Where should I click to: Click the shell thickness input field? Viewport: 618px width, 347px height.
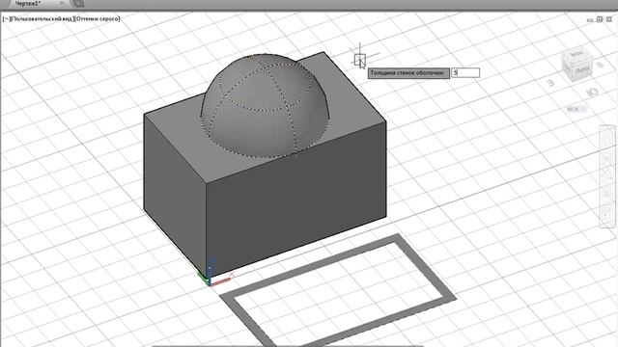point(465,73)
